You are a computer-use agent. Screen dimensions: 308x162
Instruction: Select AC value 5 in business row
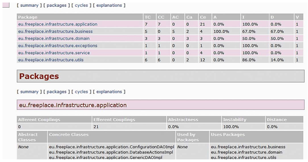[173, 31]
